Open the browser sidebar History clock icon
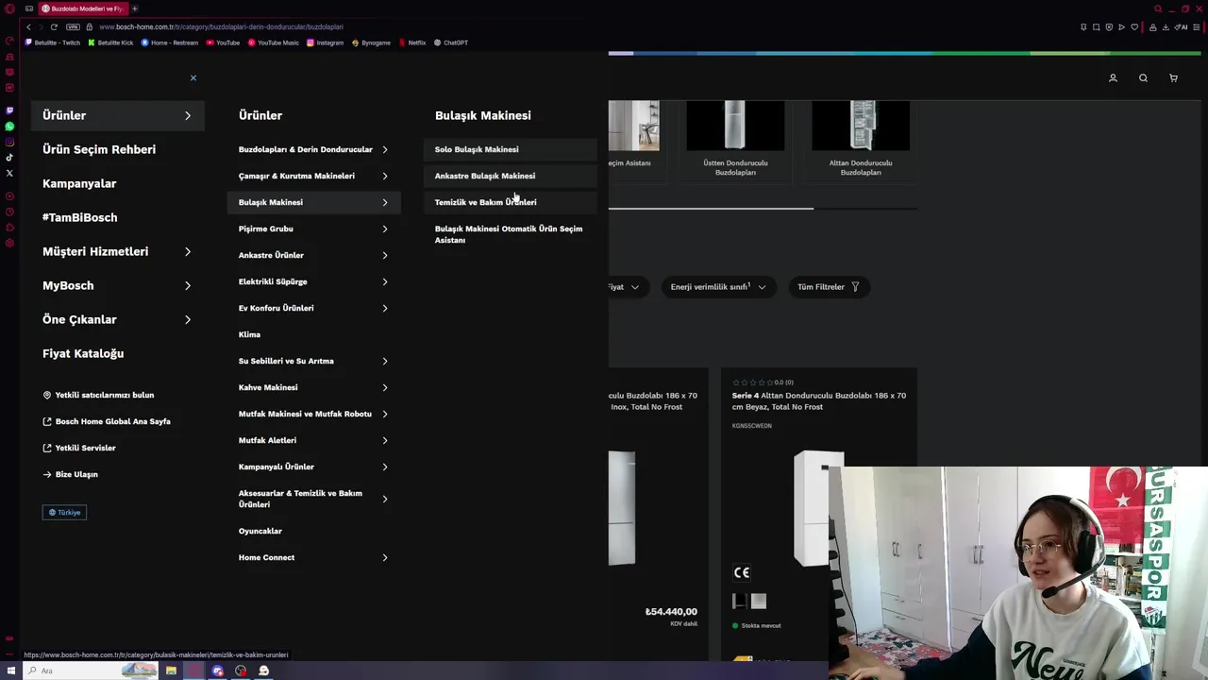This screenshot has width=1208, height=680. pyautogui.click(x=9, y=212)
